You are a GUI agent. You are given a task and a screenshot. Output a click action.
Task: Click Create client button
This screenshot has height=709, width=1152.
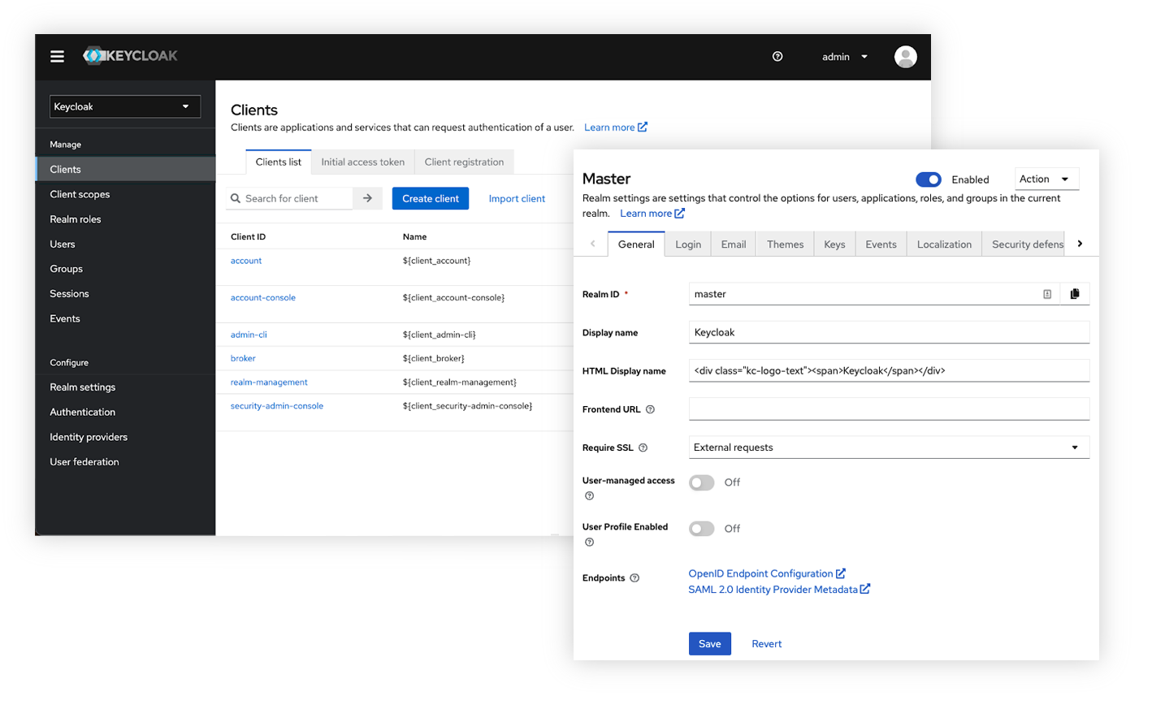pos(431,198)
